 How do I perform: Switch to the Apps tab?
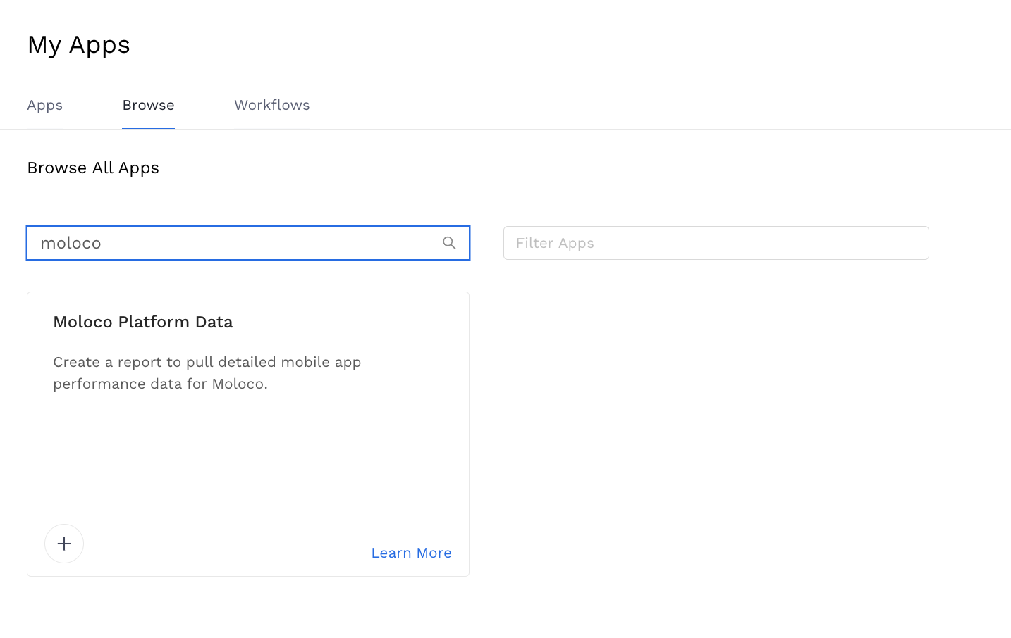[45, 105]
